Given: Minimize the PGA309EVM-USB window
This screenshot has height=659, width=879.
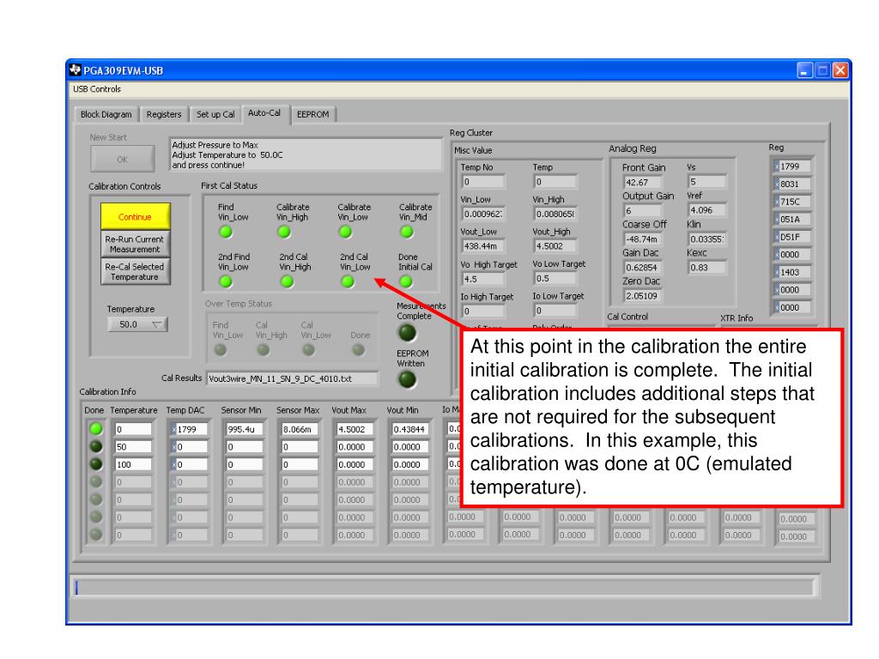Looking at the screenshot, I should [x=804, y=70].
